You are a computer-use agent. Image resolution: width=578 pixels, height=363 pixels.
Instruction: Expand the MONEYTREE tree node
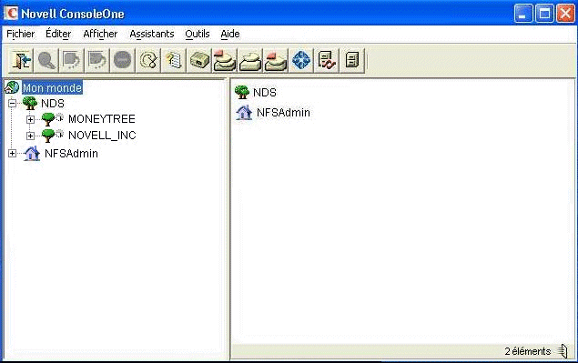(30, 119)
